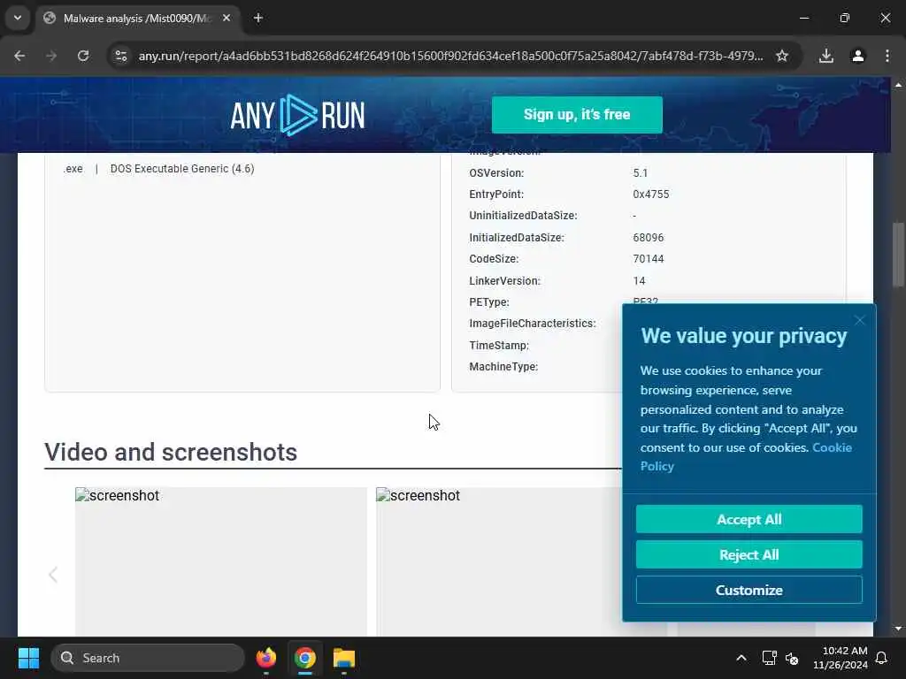Screen dimensions: 906x679
Task: Open the second screenshot thumbnail
Action: click(x=499, y=561)
